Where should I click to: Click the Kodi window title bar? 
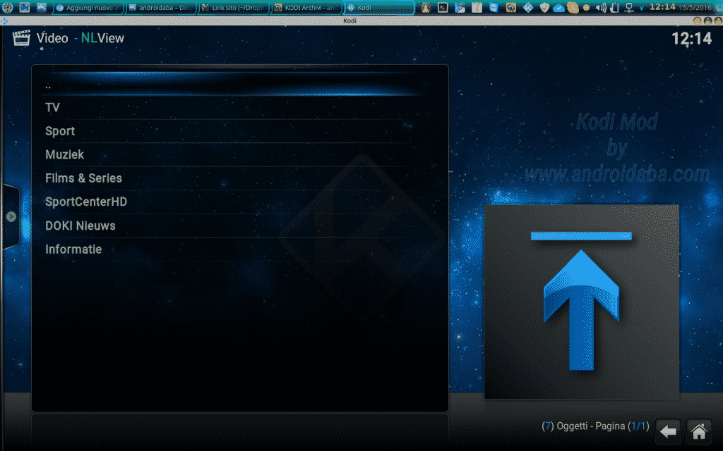coord(349,20)
